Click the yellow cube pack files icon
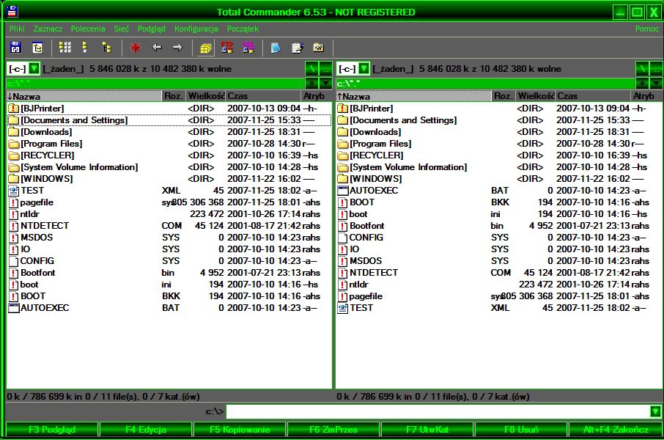The width and height of the screenshot is (664, 440). (x=206, y=48)
